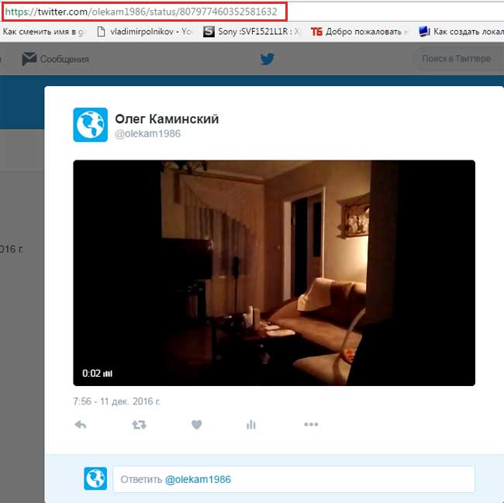
Task: Click the author name Олег Каминский
Action: (x=167, y=119)
